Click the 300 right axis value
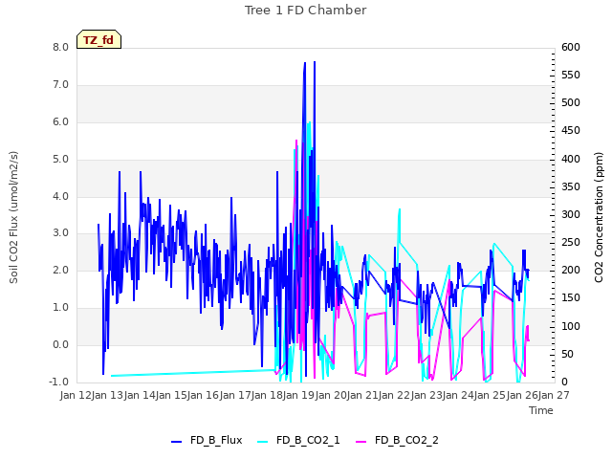This screenshot has width=612, height=459. 571,214
